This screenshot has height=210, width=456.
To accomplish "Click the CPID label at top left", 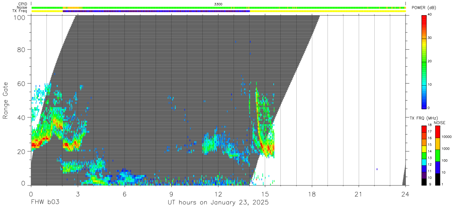I will [22, 4].
